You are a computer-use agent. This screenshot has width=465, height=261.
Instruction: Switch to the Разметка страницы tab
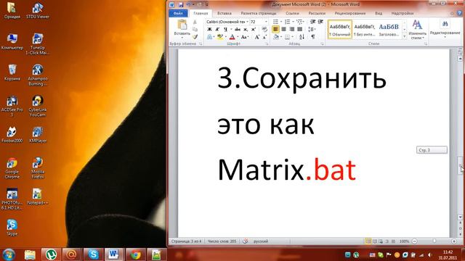259,13
